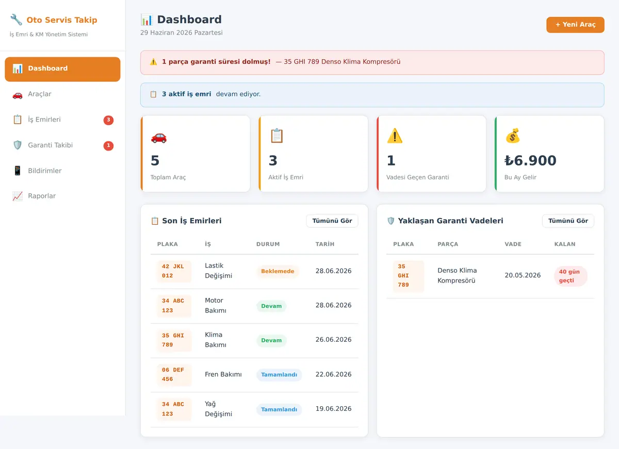Click the warning icon in the red alert banner
Screen dimensions: 619x449
[x=153, y=62]
